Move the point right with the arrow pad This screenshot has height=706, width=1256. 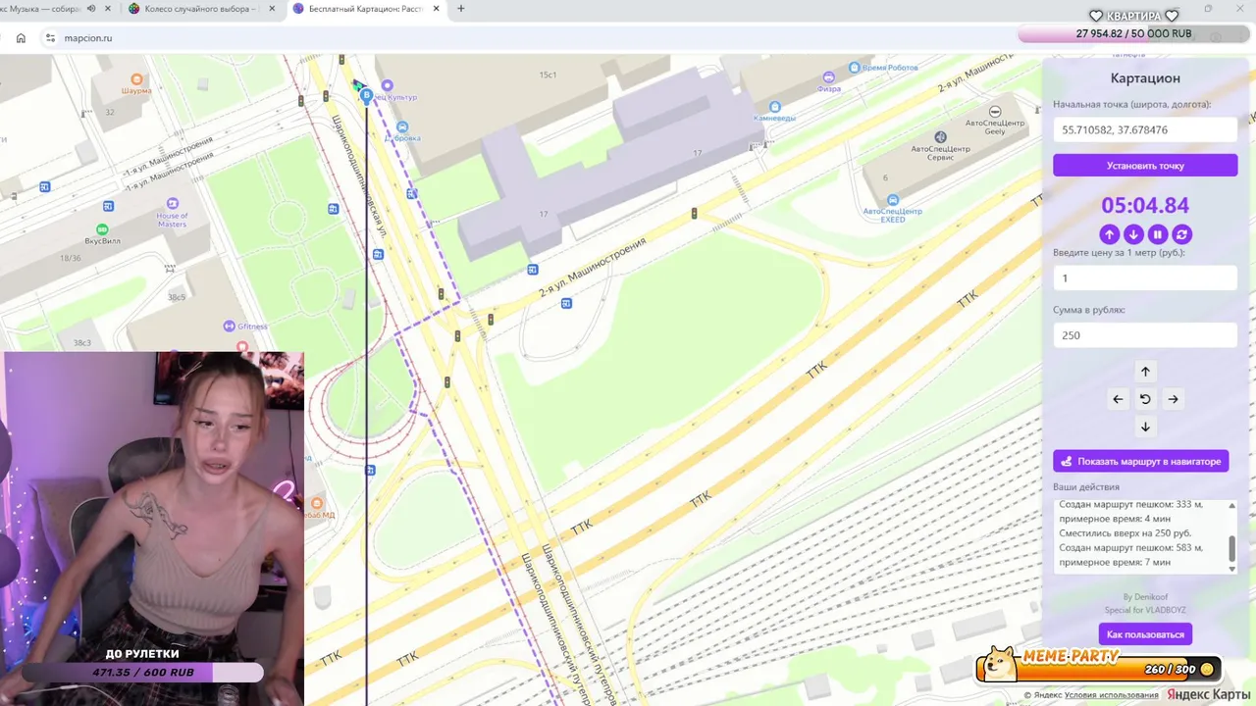pyautogui.click(x=1173, y=399)
